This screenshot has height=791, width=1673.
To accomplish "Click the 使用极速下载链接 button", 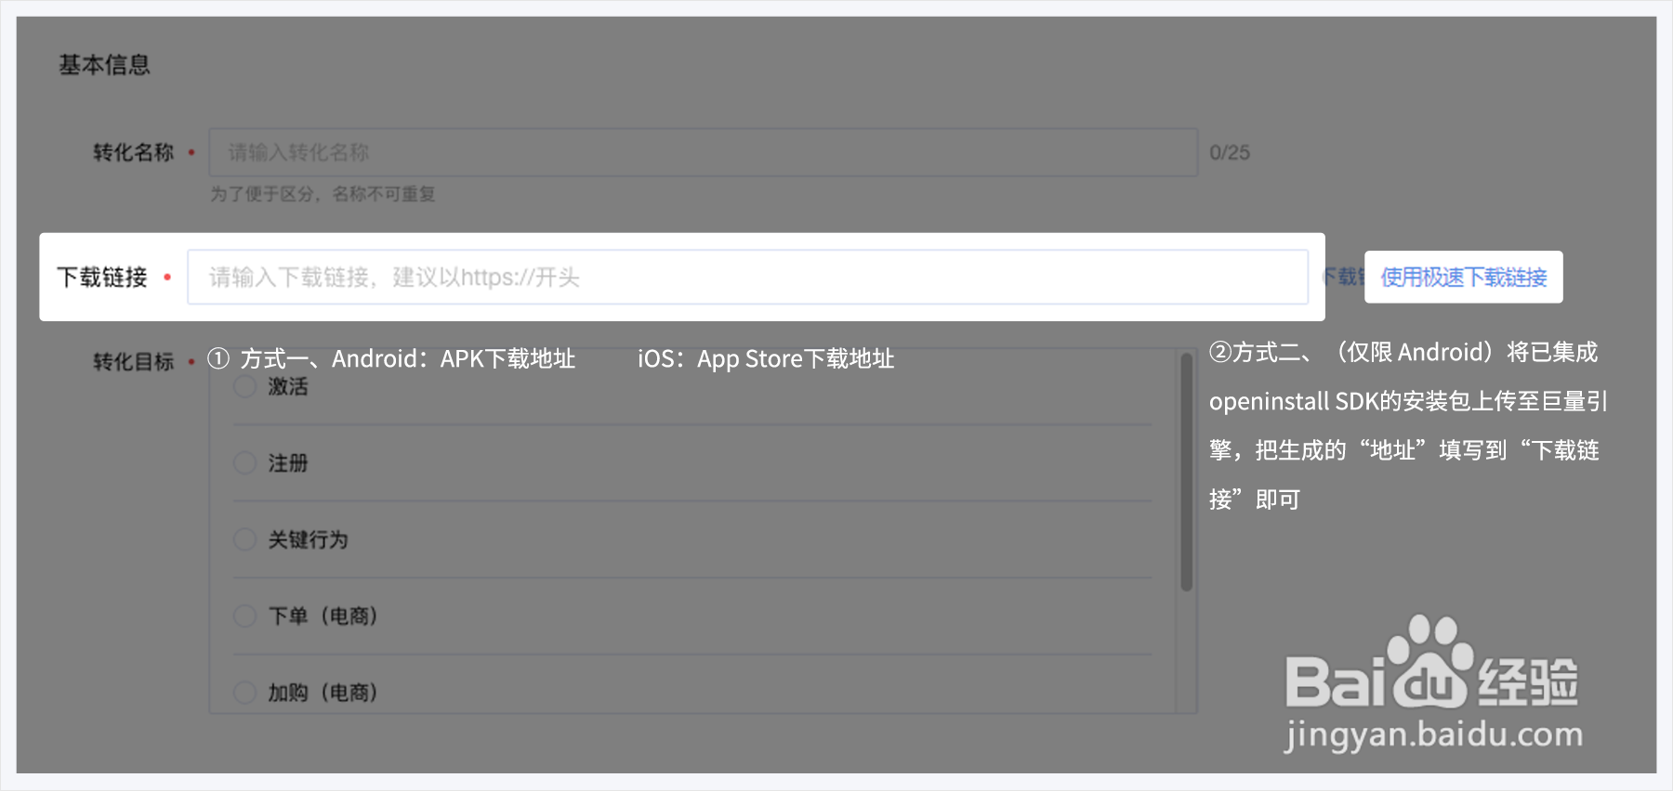I will coord(1463,277).
